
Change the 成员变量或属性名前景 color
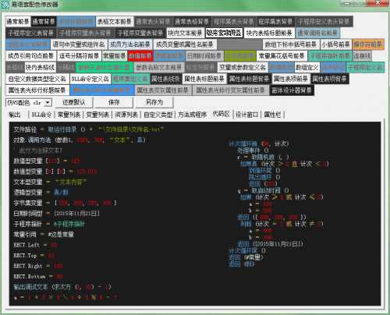[x=185, y=44]
